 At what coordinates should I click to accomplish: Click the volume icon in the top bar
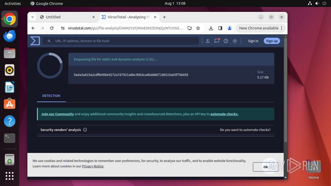(317, 3)
